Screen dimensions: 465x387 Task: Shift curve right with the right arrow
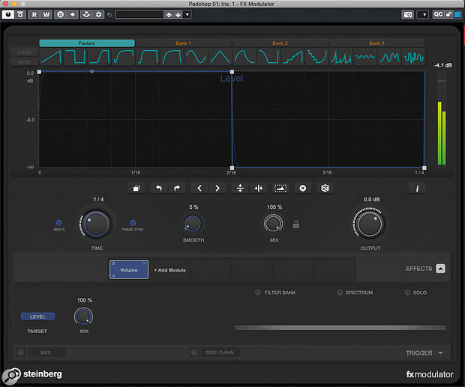coord(217,188)
